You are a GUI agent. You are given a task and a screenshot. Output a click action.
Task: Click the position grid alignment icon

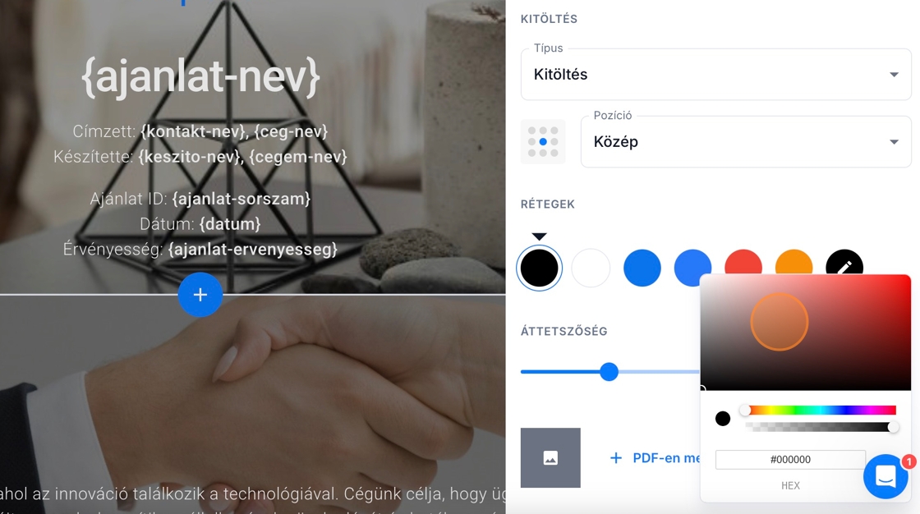tap(543, 141)
